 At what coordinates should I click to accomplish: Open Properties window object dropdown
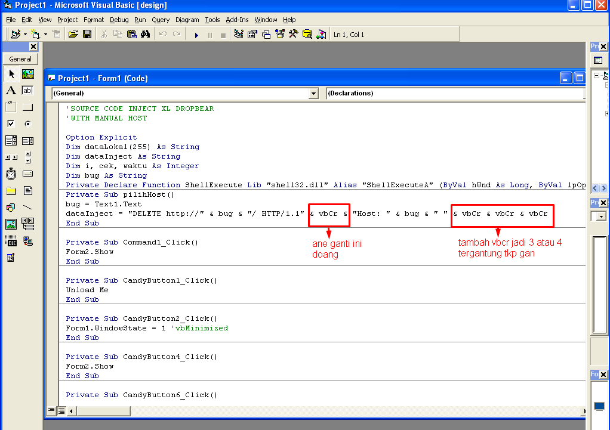tap(602, 216)
